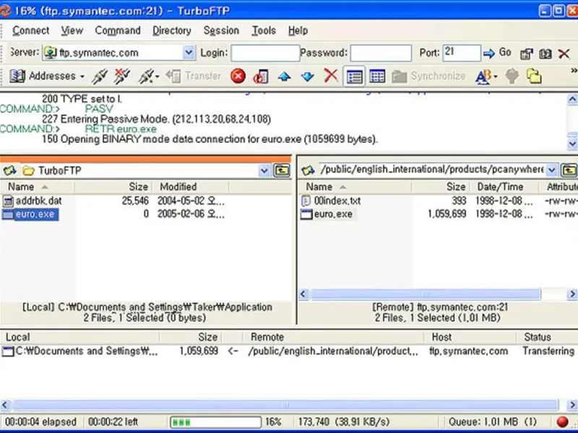Viewport: 578px width, 433px height.
Task: Click the log pane scroll down arrow
Action: pyautogui.click(x=572, y=144)
